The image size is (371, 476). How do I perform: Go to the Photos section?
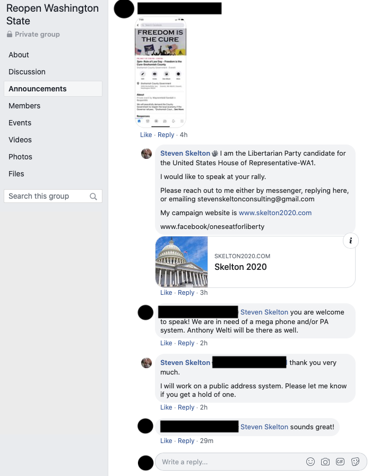pyautogui.click(x=20, y=157)
